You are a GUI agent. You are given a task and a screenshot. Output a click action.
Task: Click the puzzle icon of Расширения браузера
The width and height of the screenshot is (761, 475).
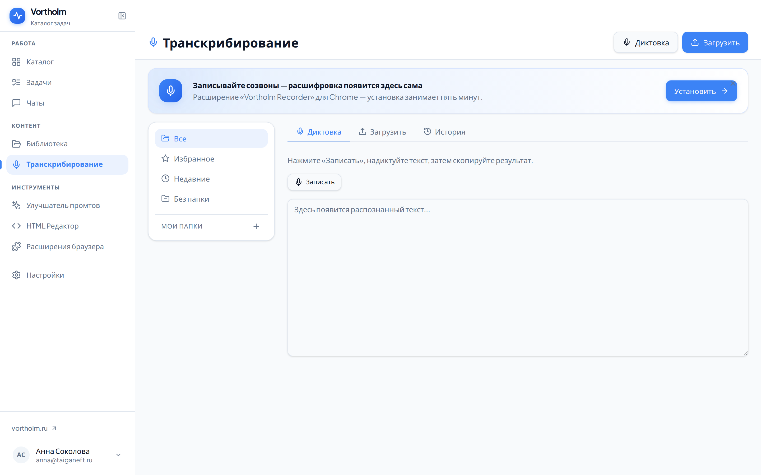pos(16,247)
